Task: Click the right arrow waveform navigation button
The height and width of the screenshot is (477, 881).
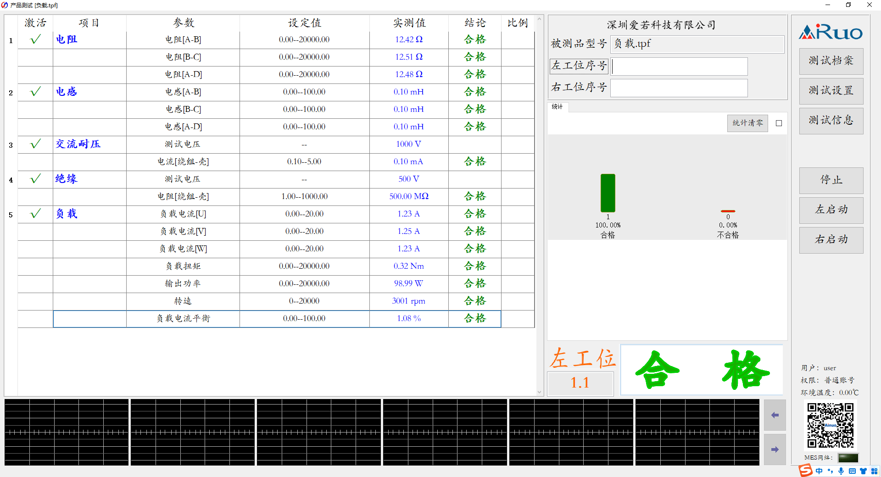Action: pyautogui.click(x=775, y=449)
